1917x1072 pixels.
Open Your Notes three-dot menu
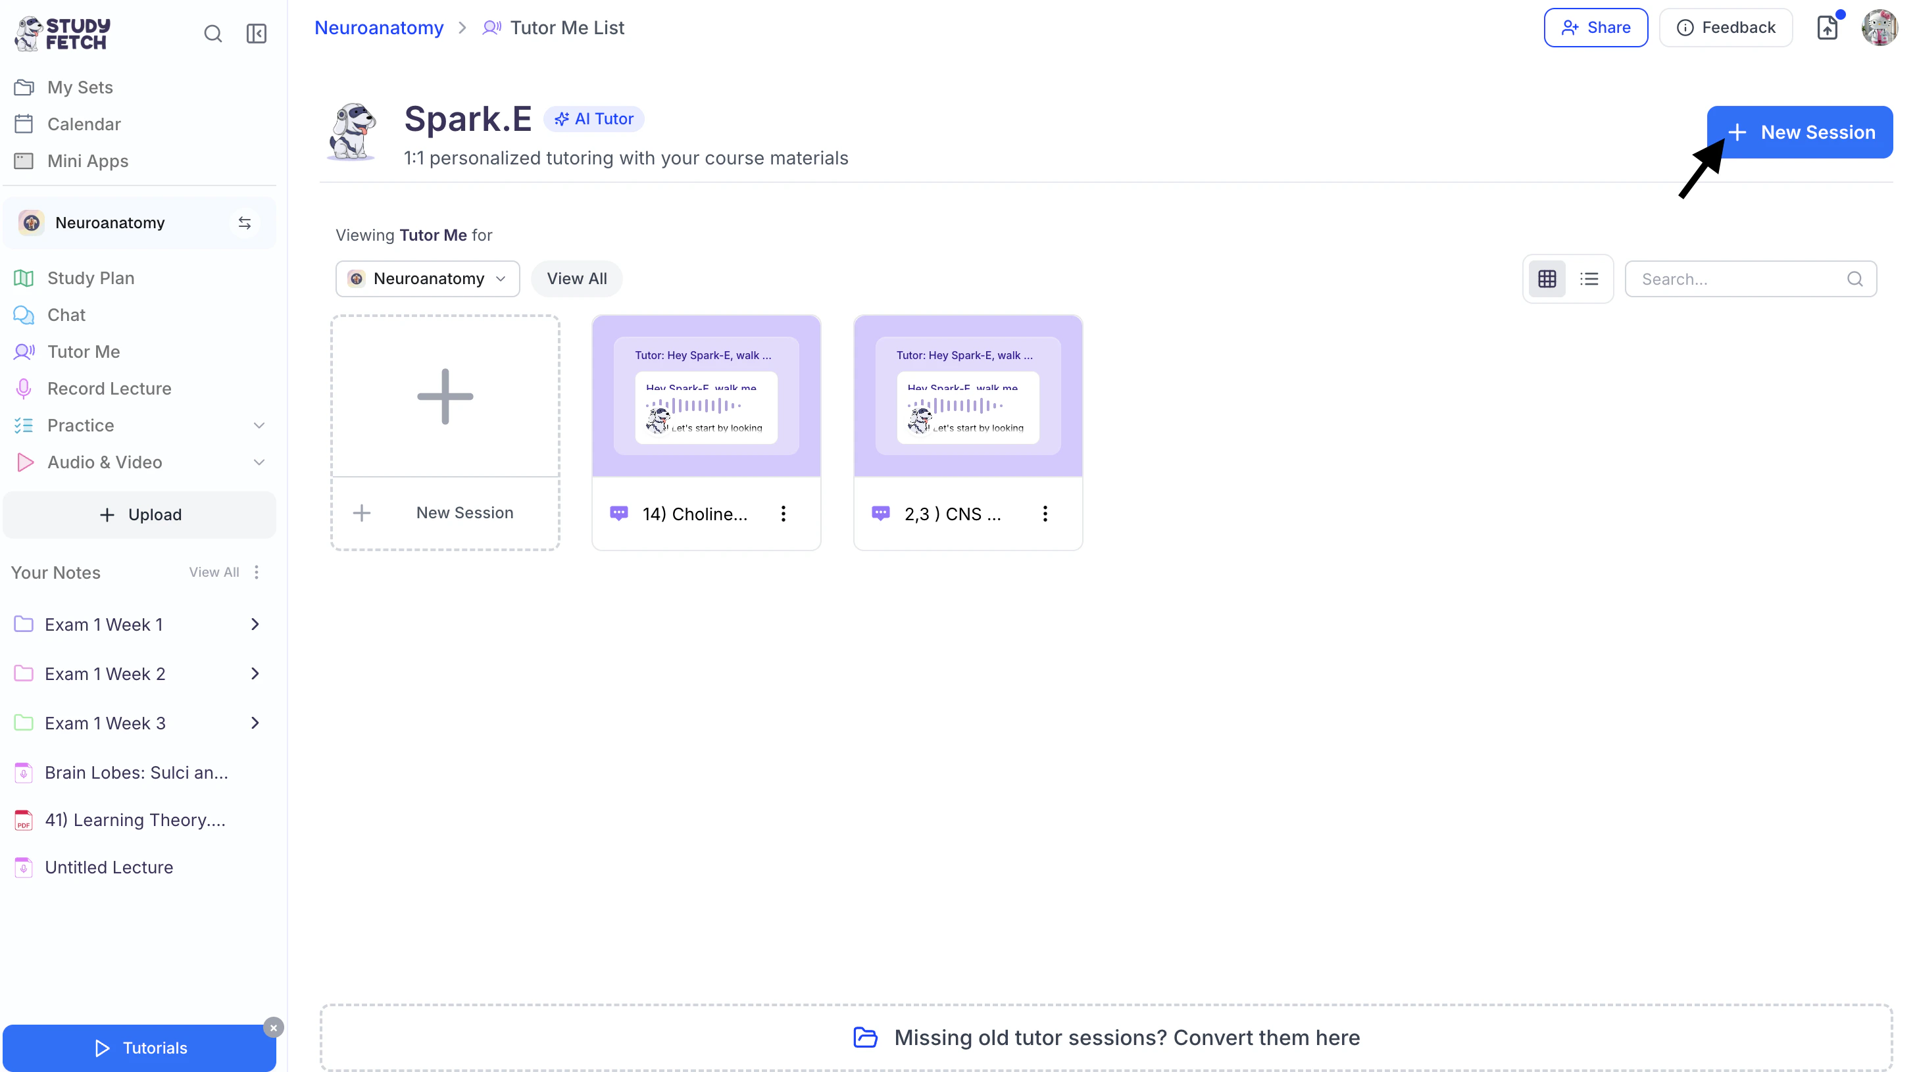257,572
